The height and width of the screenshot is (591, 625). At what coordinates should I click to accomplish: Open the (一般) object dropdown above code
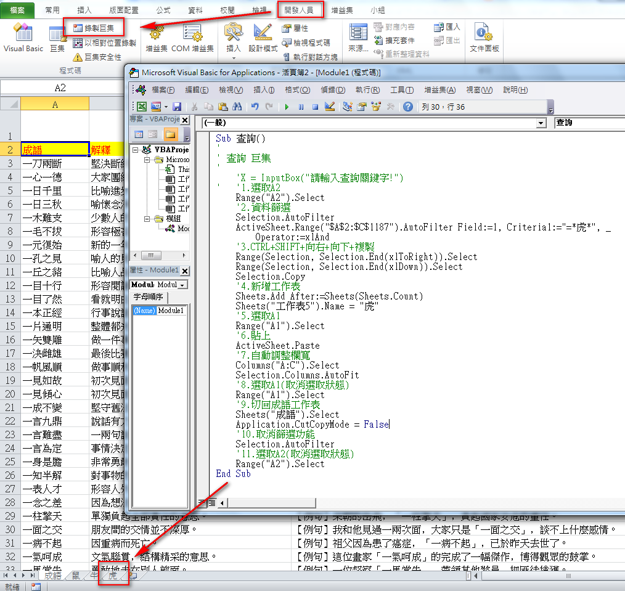541,123
